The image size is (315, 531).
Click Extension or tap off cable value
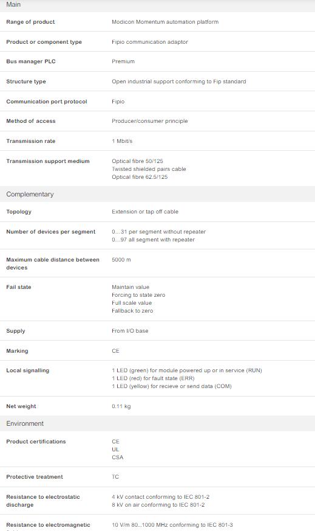click(145, 212)
